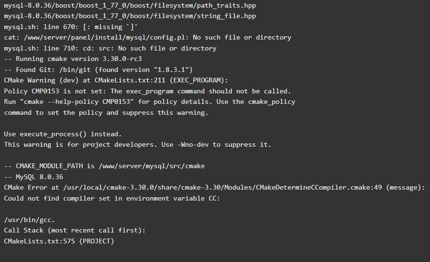Click the Running cmake version 3.30.0-rc3 line

point(73,59)
